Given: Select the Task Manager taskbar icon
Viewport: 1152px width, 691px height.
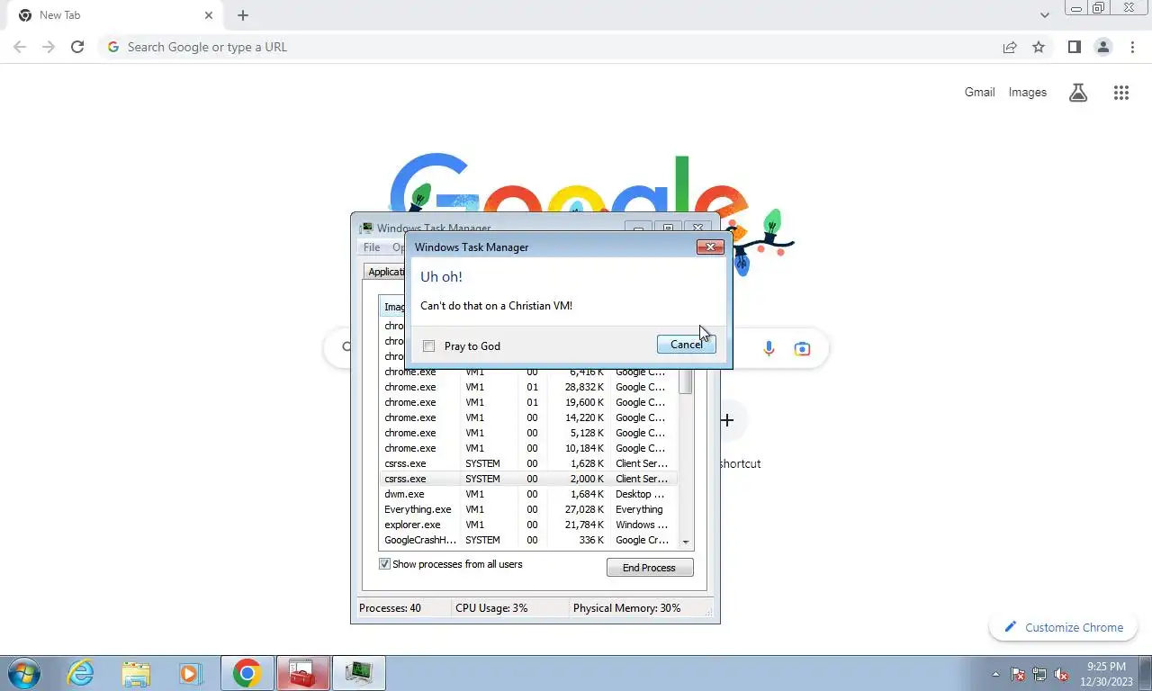Looking at the screenshot, I should point(359,673).
